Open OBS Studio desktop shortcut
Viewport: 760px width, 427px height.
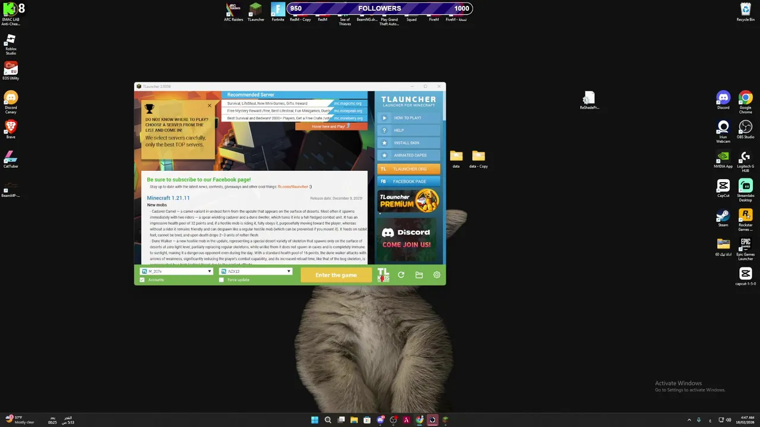tap(746, 129)
